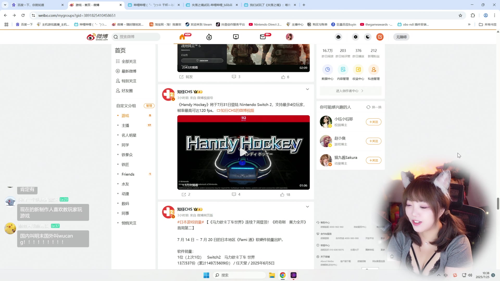
Task: Open comments on Handy Hockey post
Action: [236, 195]
